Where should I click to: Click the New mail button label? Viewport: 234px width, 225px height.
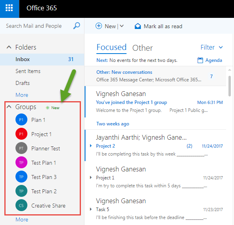(110, 26)
